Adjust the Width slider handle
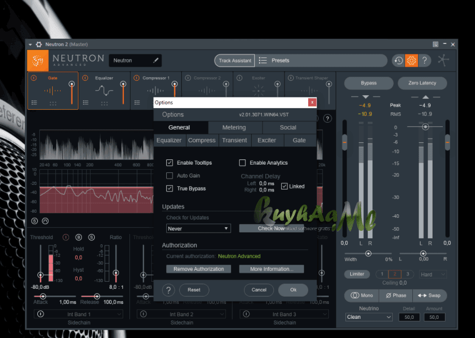This screenshot has width=475, height=338. click(368, 254)
